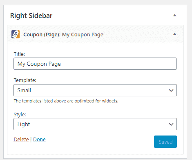Click the chevron in the Template select
Viewport: 192px width, 160px height.
click(x=171, y=91)
